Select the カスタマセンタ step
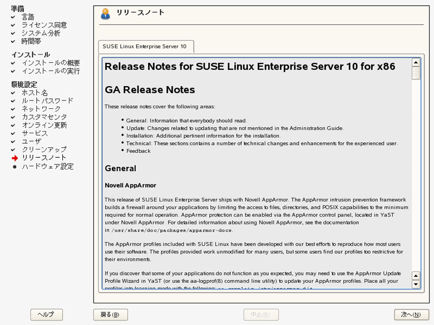This screenshot has width=434, height=325. tap(45, 117)
